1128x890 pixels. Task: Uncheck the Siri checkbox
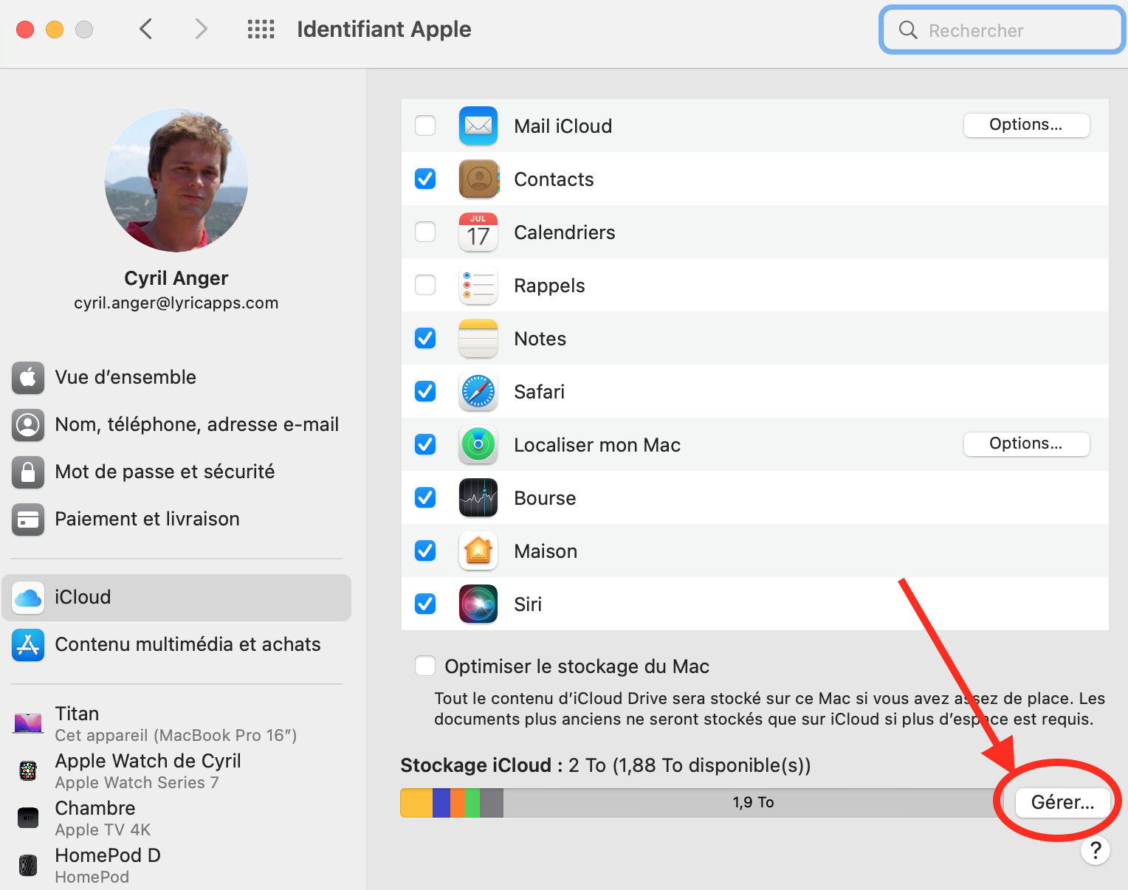(425, 604)
